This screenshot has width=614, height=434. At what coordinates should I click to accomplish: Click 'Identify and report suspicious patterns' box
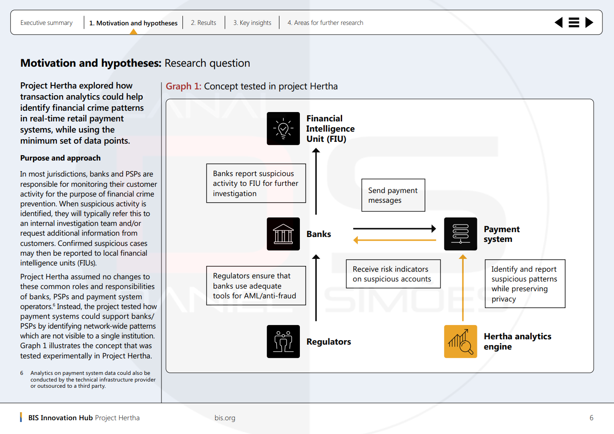pos(525,284)
